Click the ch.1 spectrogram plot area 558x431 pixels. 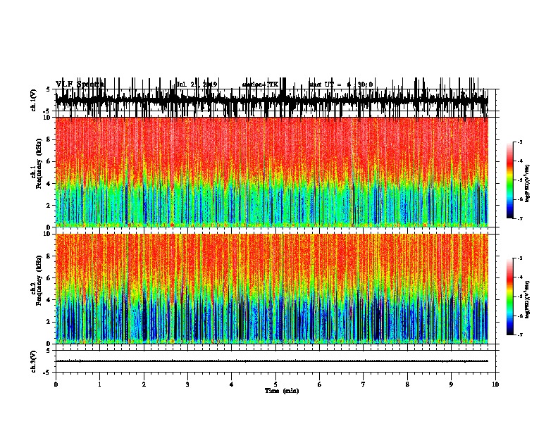[272, 172]
